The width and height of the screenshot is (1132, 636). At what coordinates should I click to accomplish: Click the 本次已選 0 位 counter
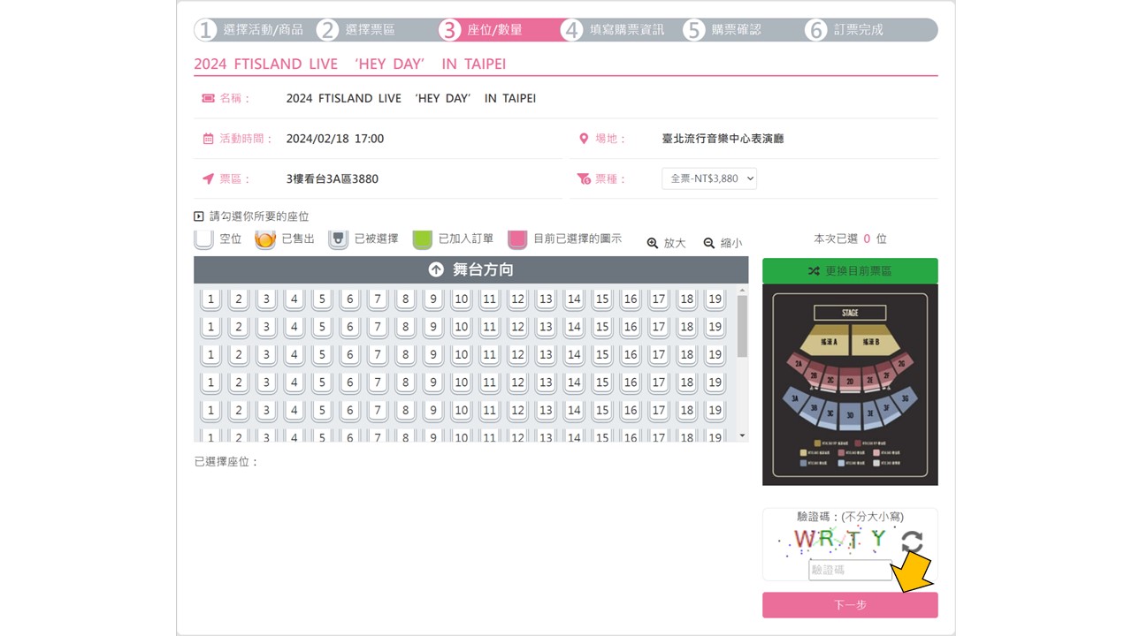[x=850, y=238]
